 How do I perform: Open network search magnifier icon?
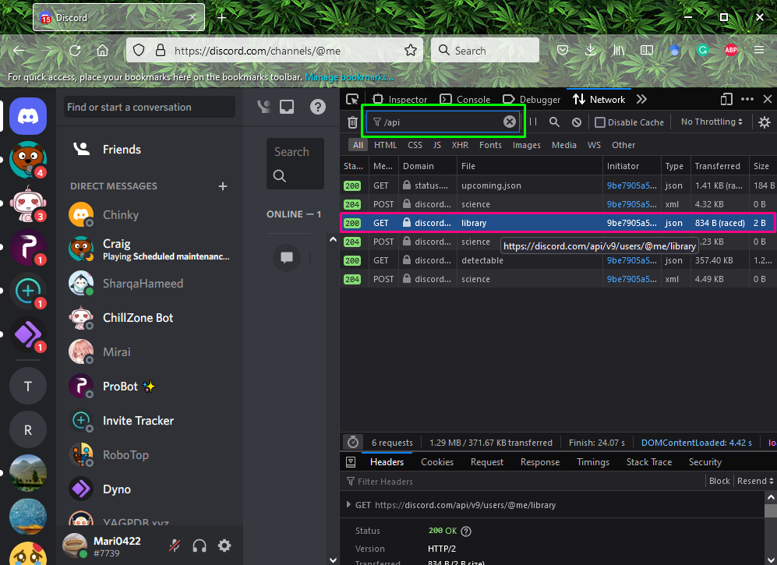tap(555, 122)
